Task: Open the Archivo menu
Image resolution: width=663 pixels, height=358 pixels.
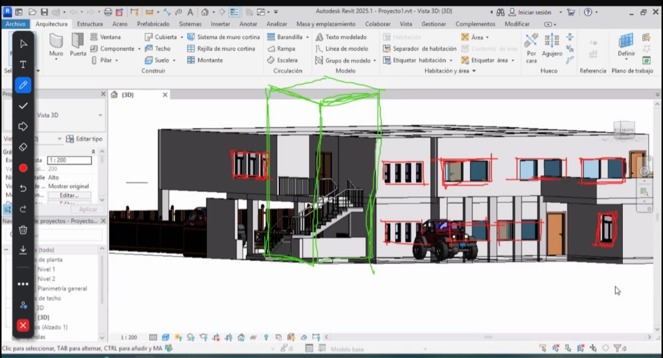Action: coord(15,24)
